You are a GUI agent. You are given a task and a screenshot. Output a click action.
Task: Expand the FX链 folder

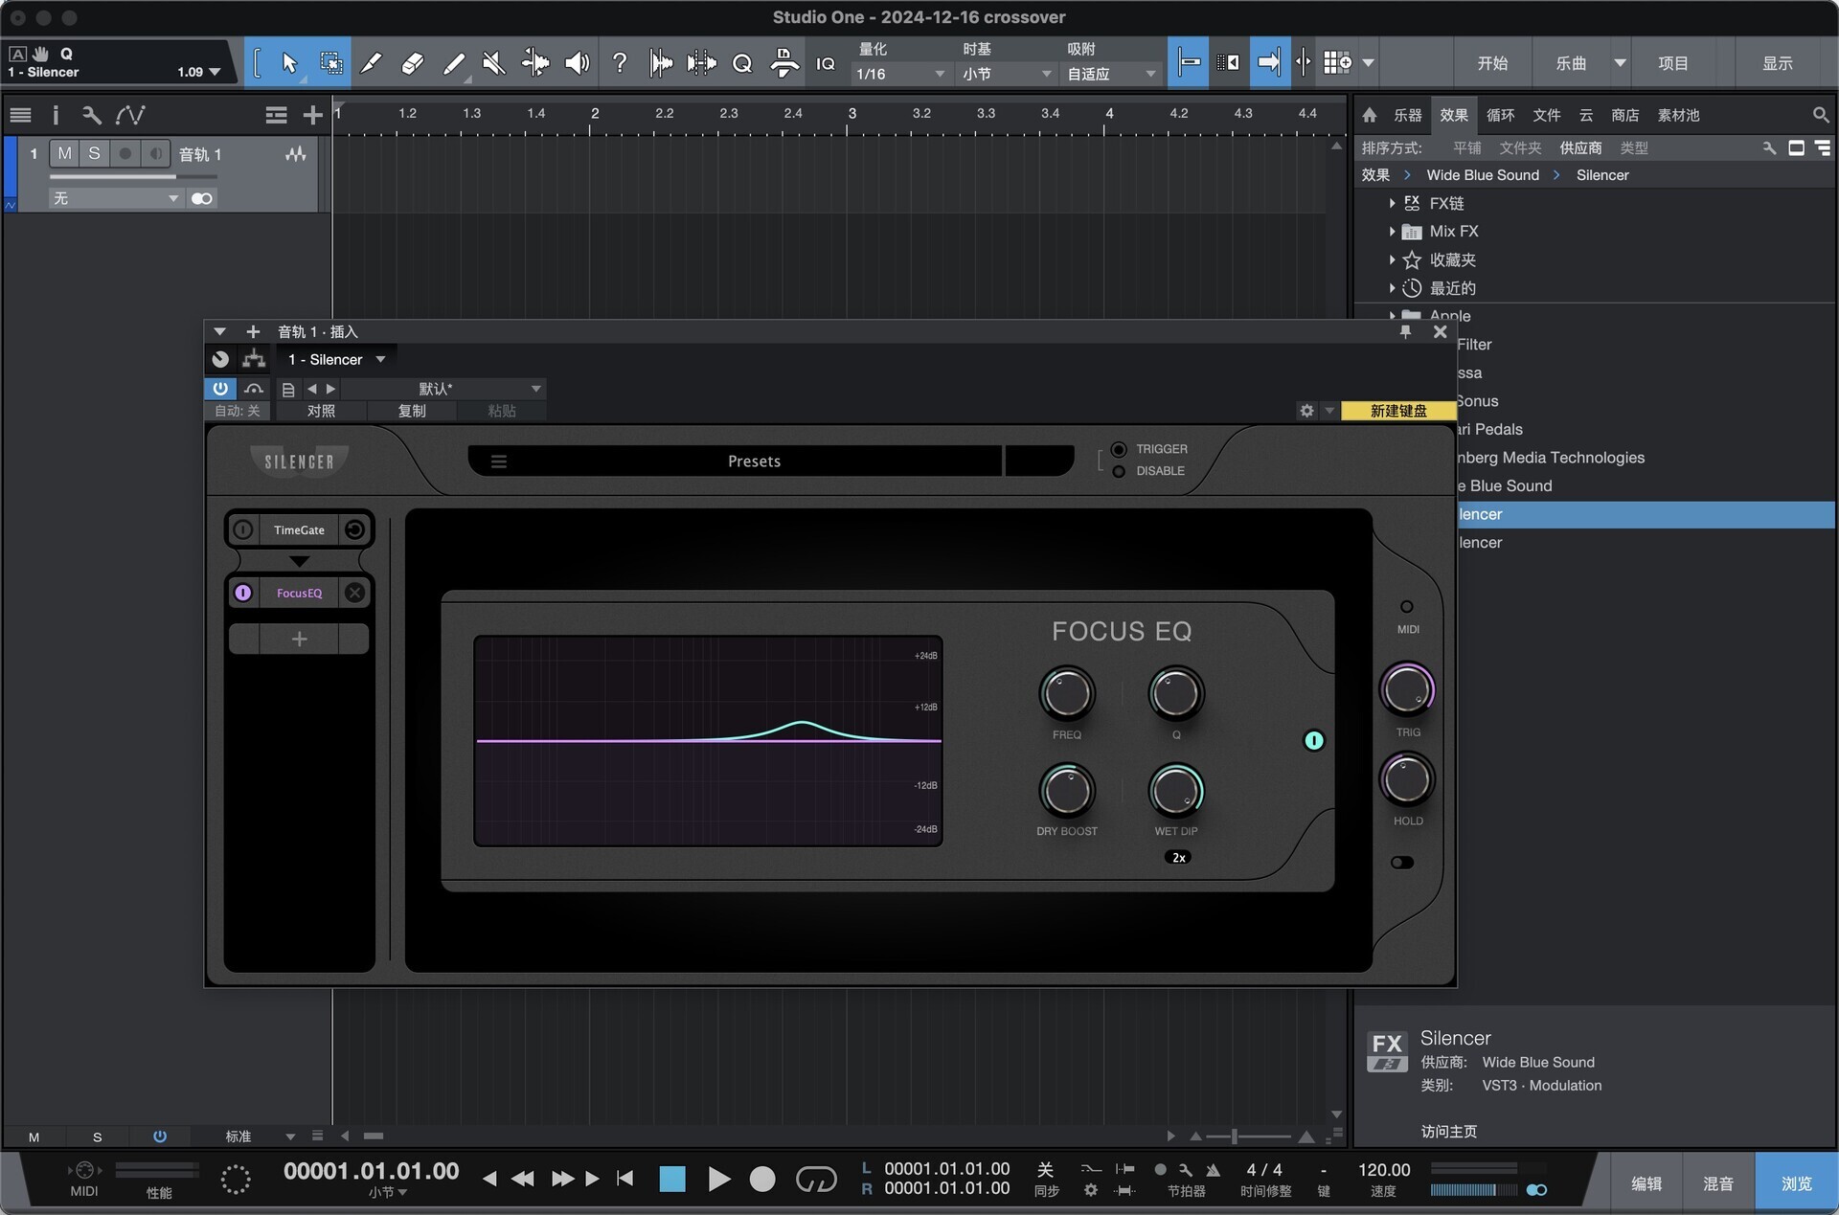point(1392,203)
